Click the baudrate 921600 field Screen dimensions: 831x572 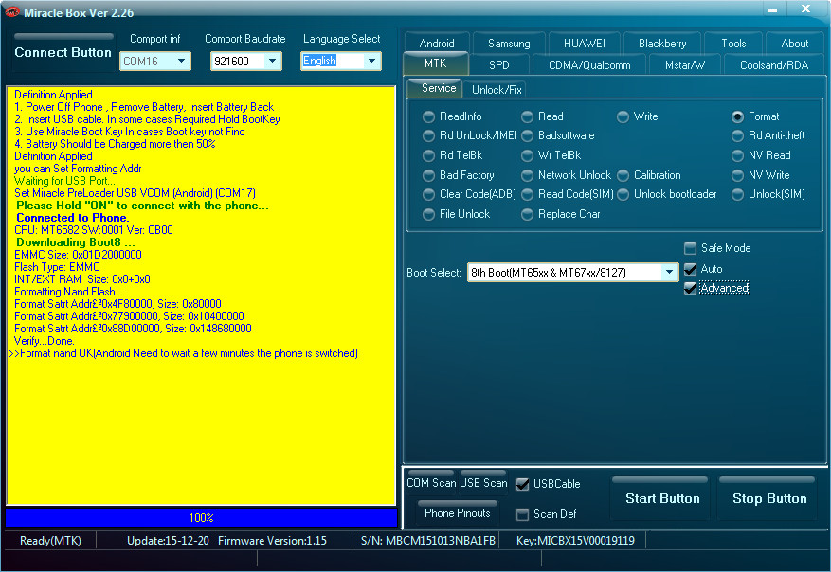pyautogui.click(x=238, y=61)
